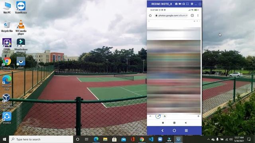Tap the browser home icon on phone

click(150, 15)
